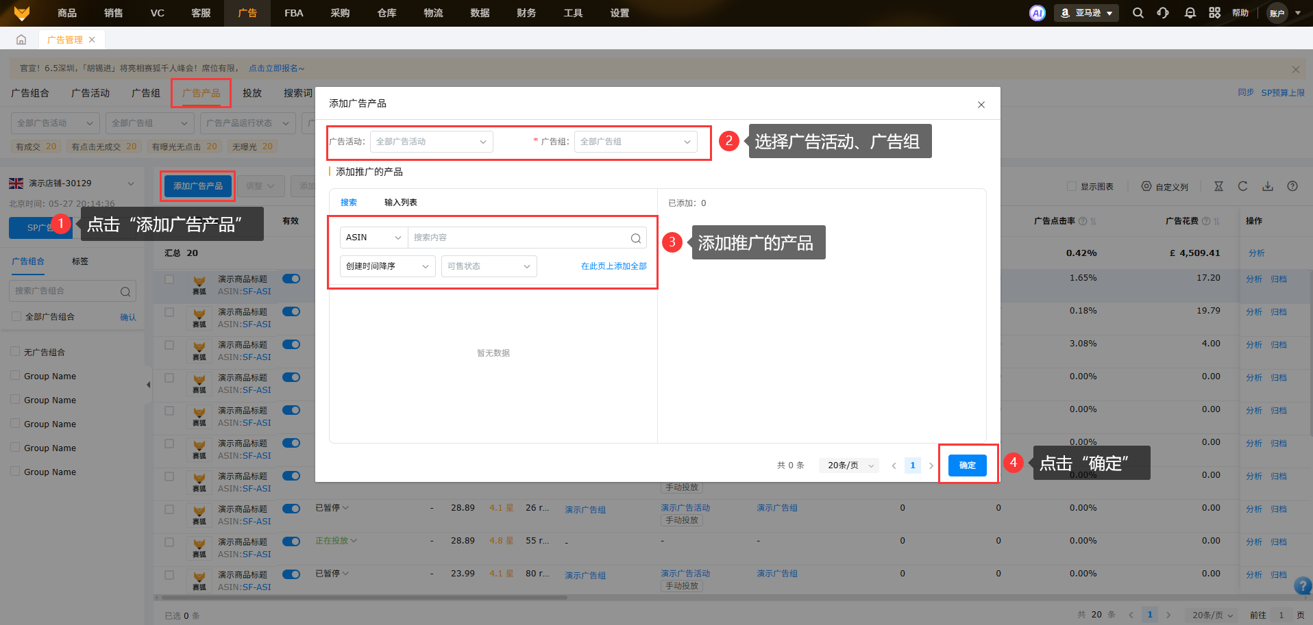
Task: Open the 广告组 dropdown in dialog
Action: point(635,142)
